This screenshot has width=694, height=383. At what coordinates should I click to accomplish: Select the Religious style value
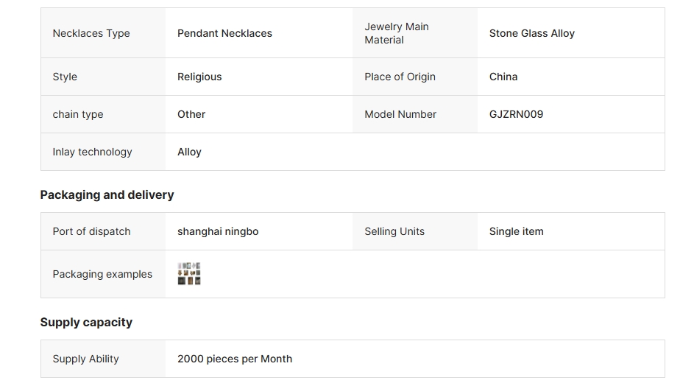pyautogui.click(x=199, y=77)
